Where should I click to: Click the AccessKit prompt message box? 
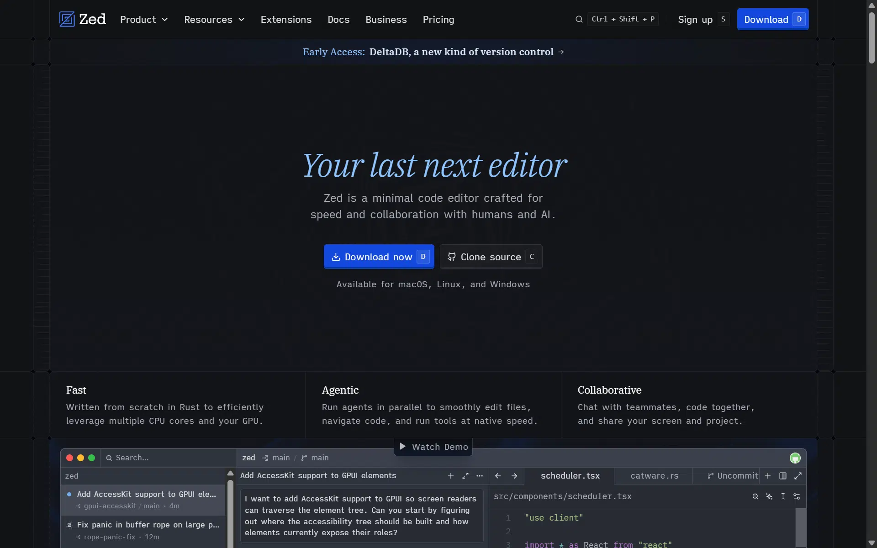click(x=362, y=516)
